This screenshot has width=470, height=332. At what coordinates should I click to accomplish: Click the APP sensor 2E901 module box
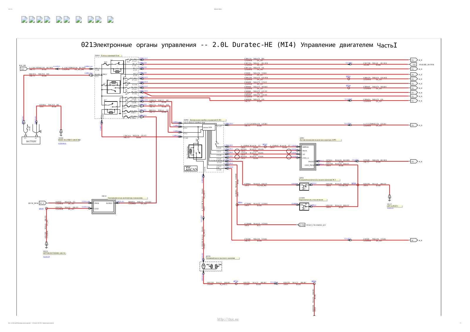coord(308,157)
